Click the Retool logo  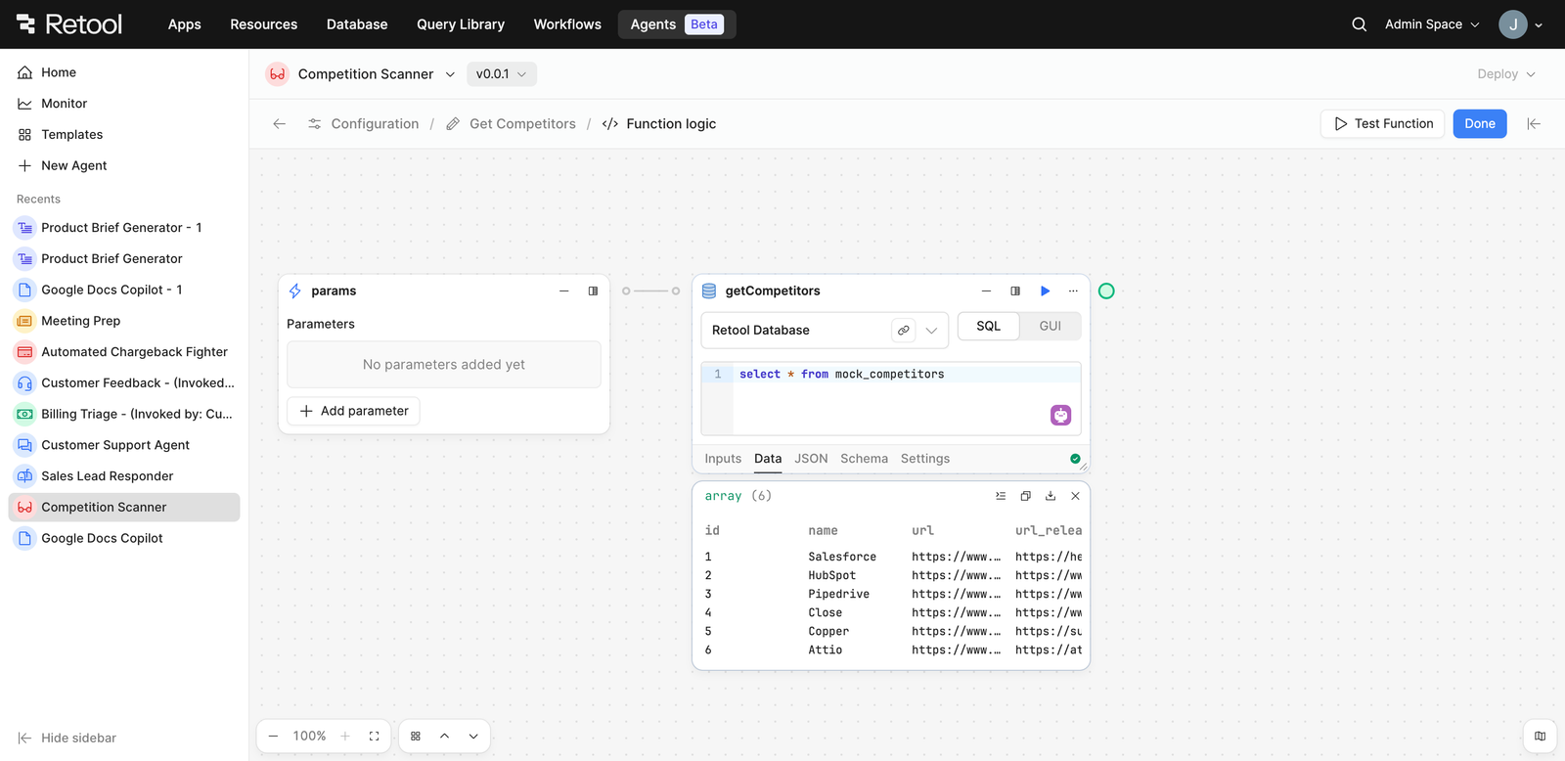tap(68, 23)
